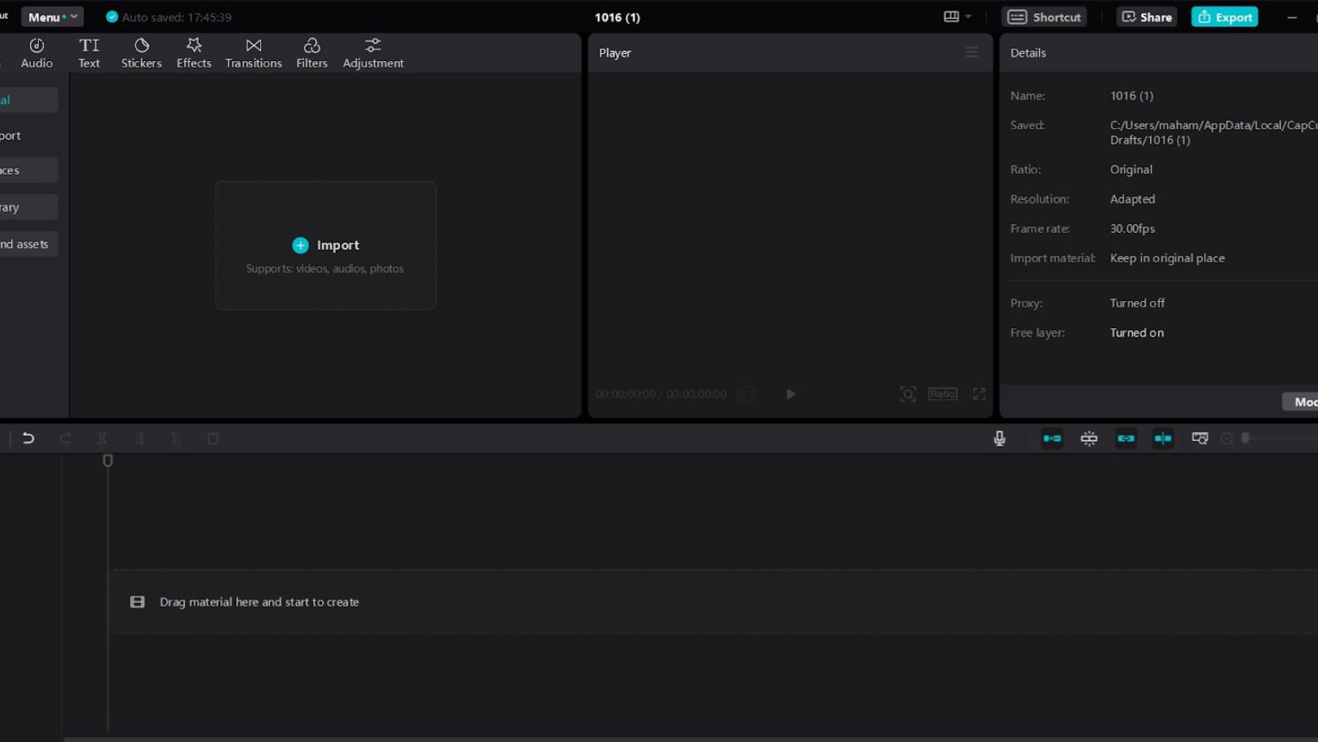Toggle the preview axis
Image resolution: width=1318 pixels, height=742 pixels.
tap(1163, 438)
